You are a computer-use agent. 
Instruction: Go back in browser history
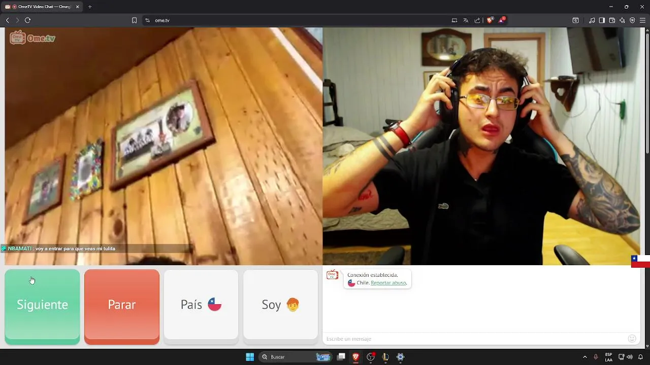click(7, 20)
